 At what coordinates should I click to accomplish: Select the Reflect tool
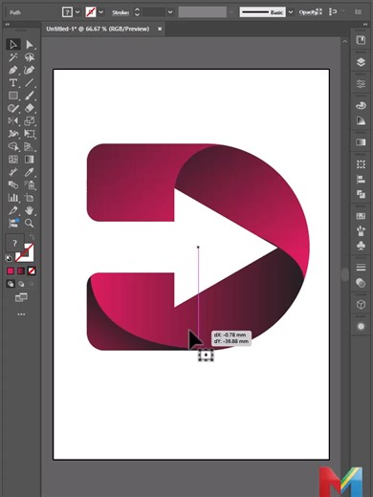(13, 120)
